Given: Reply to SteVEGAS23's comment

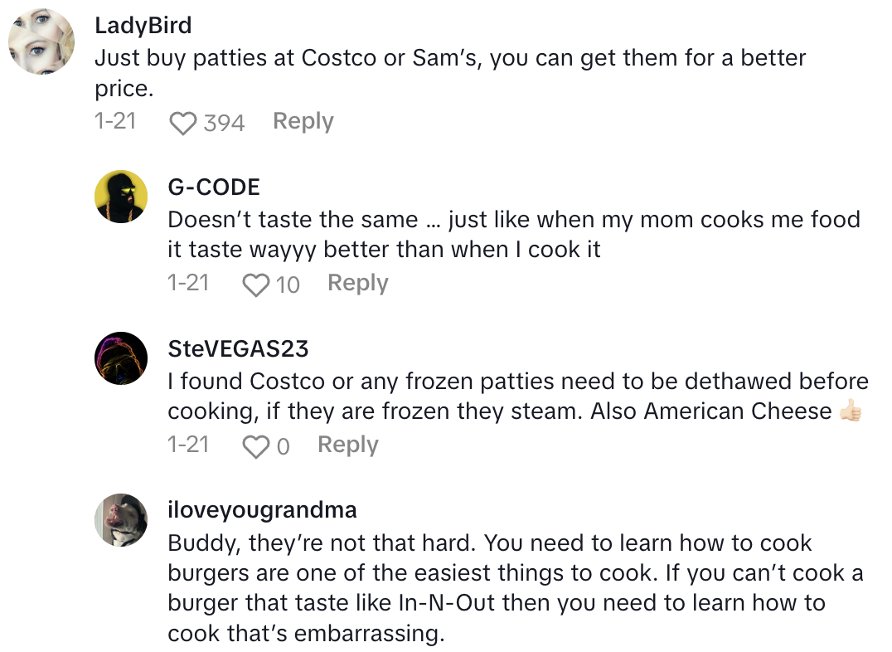Looking at the screenshot, I should point(347,445).
